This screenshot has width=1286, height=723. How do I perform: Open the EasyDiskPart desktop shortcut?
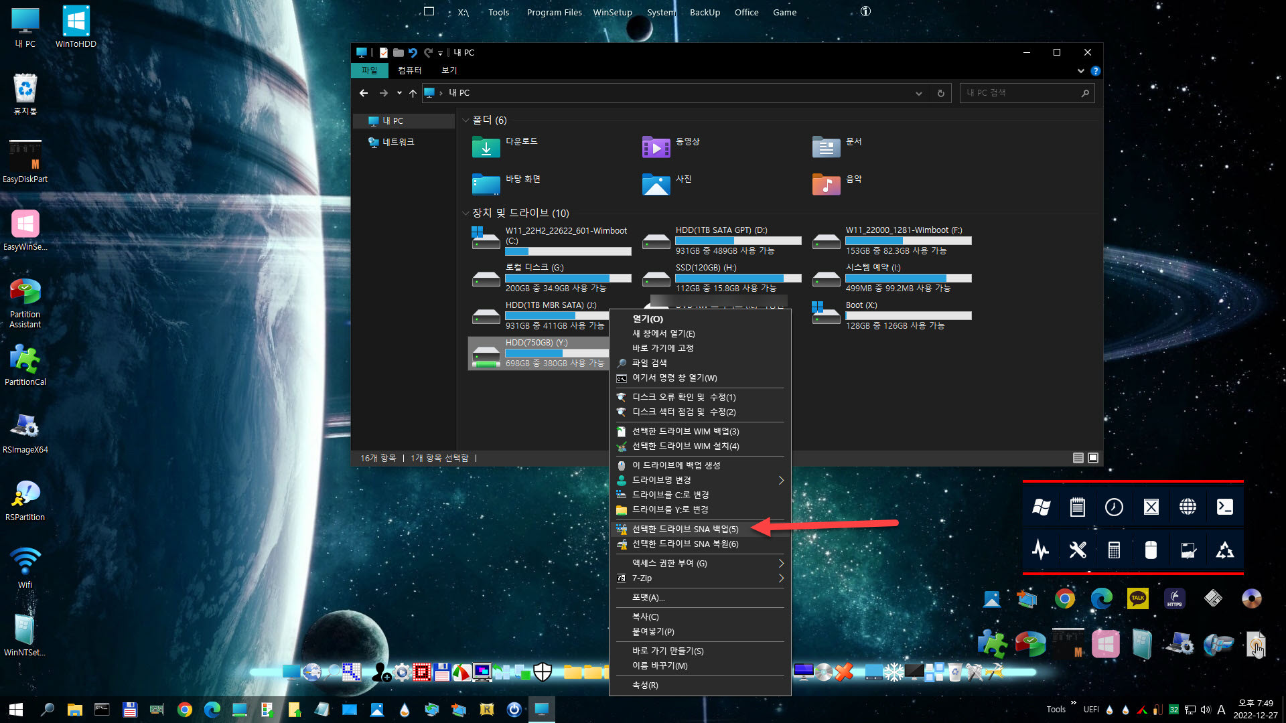tap(25, 161)
